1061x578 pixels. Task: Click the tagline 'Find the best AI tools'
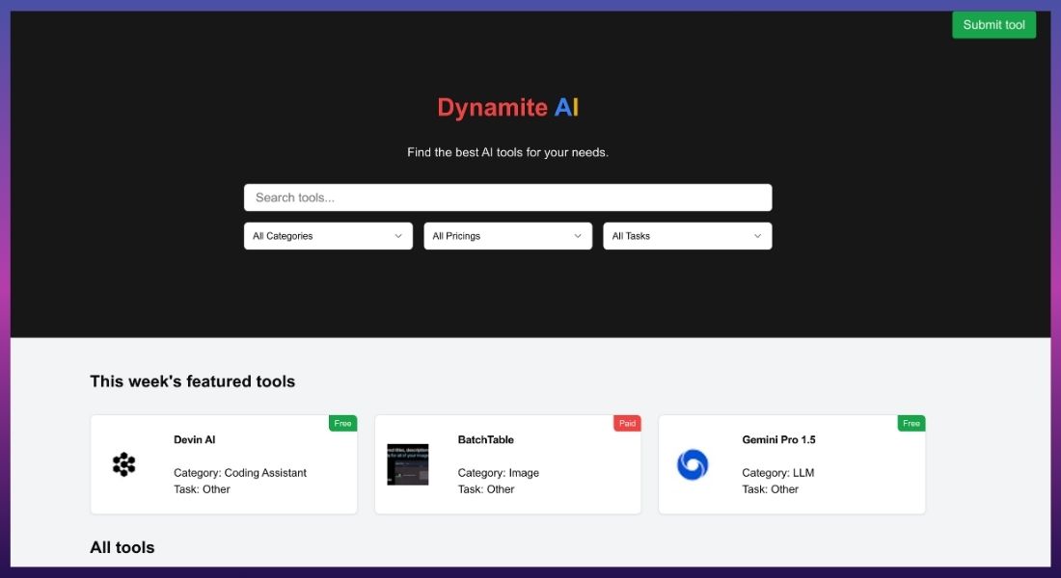(x=508, y=151)
